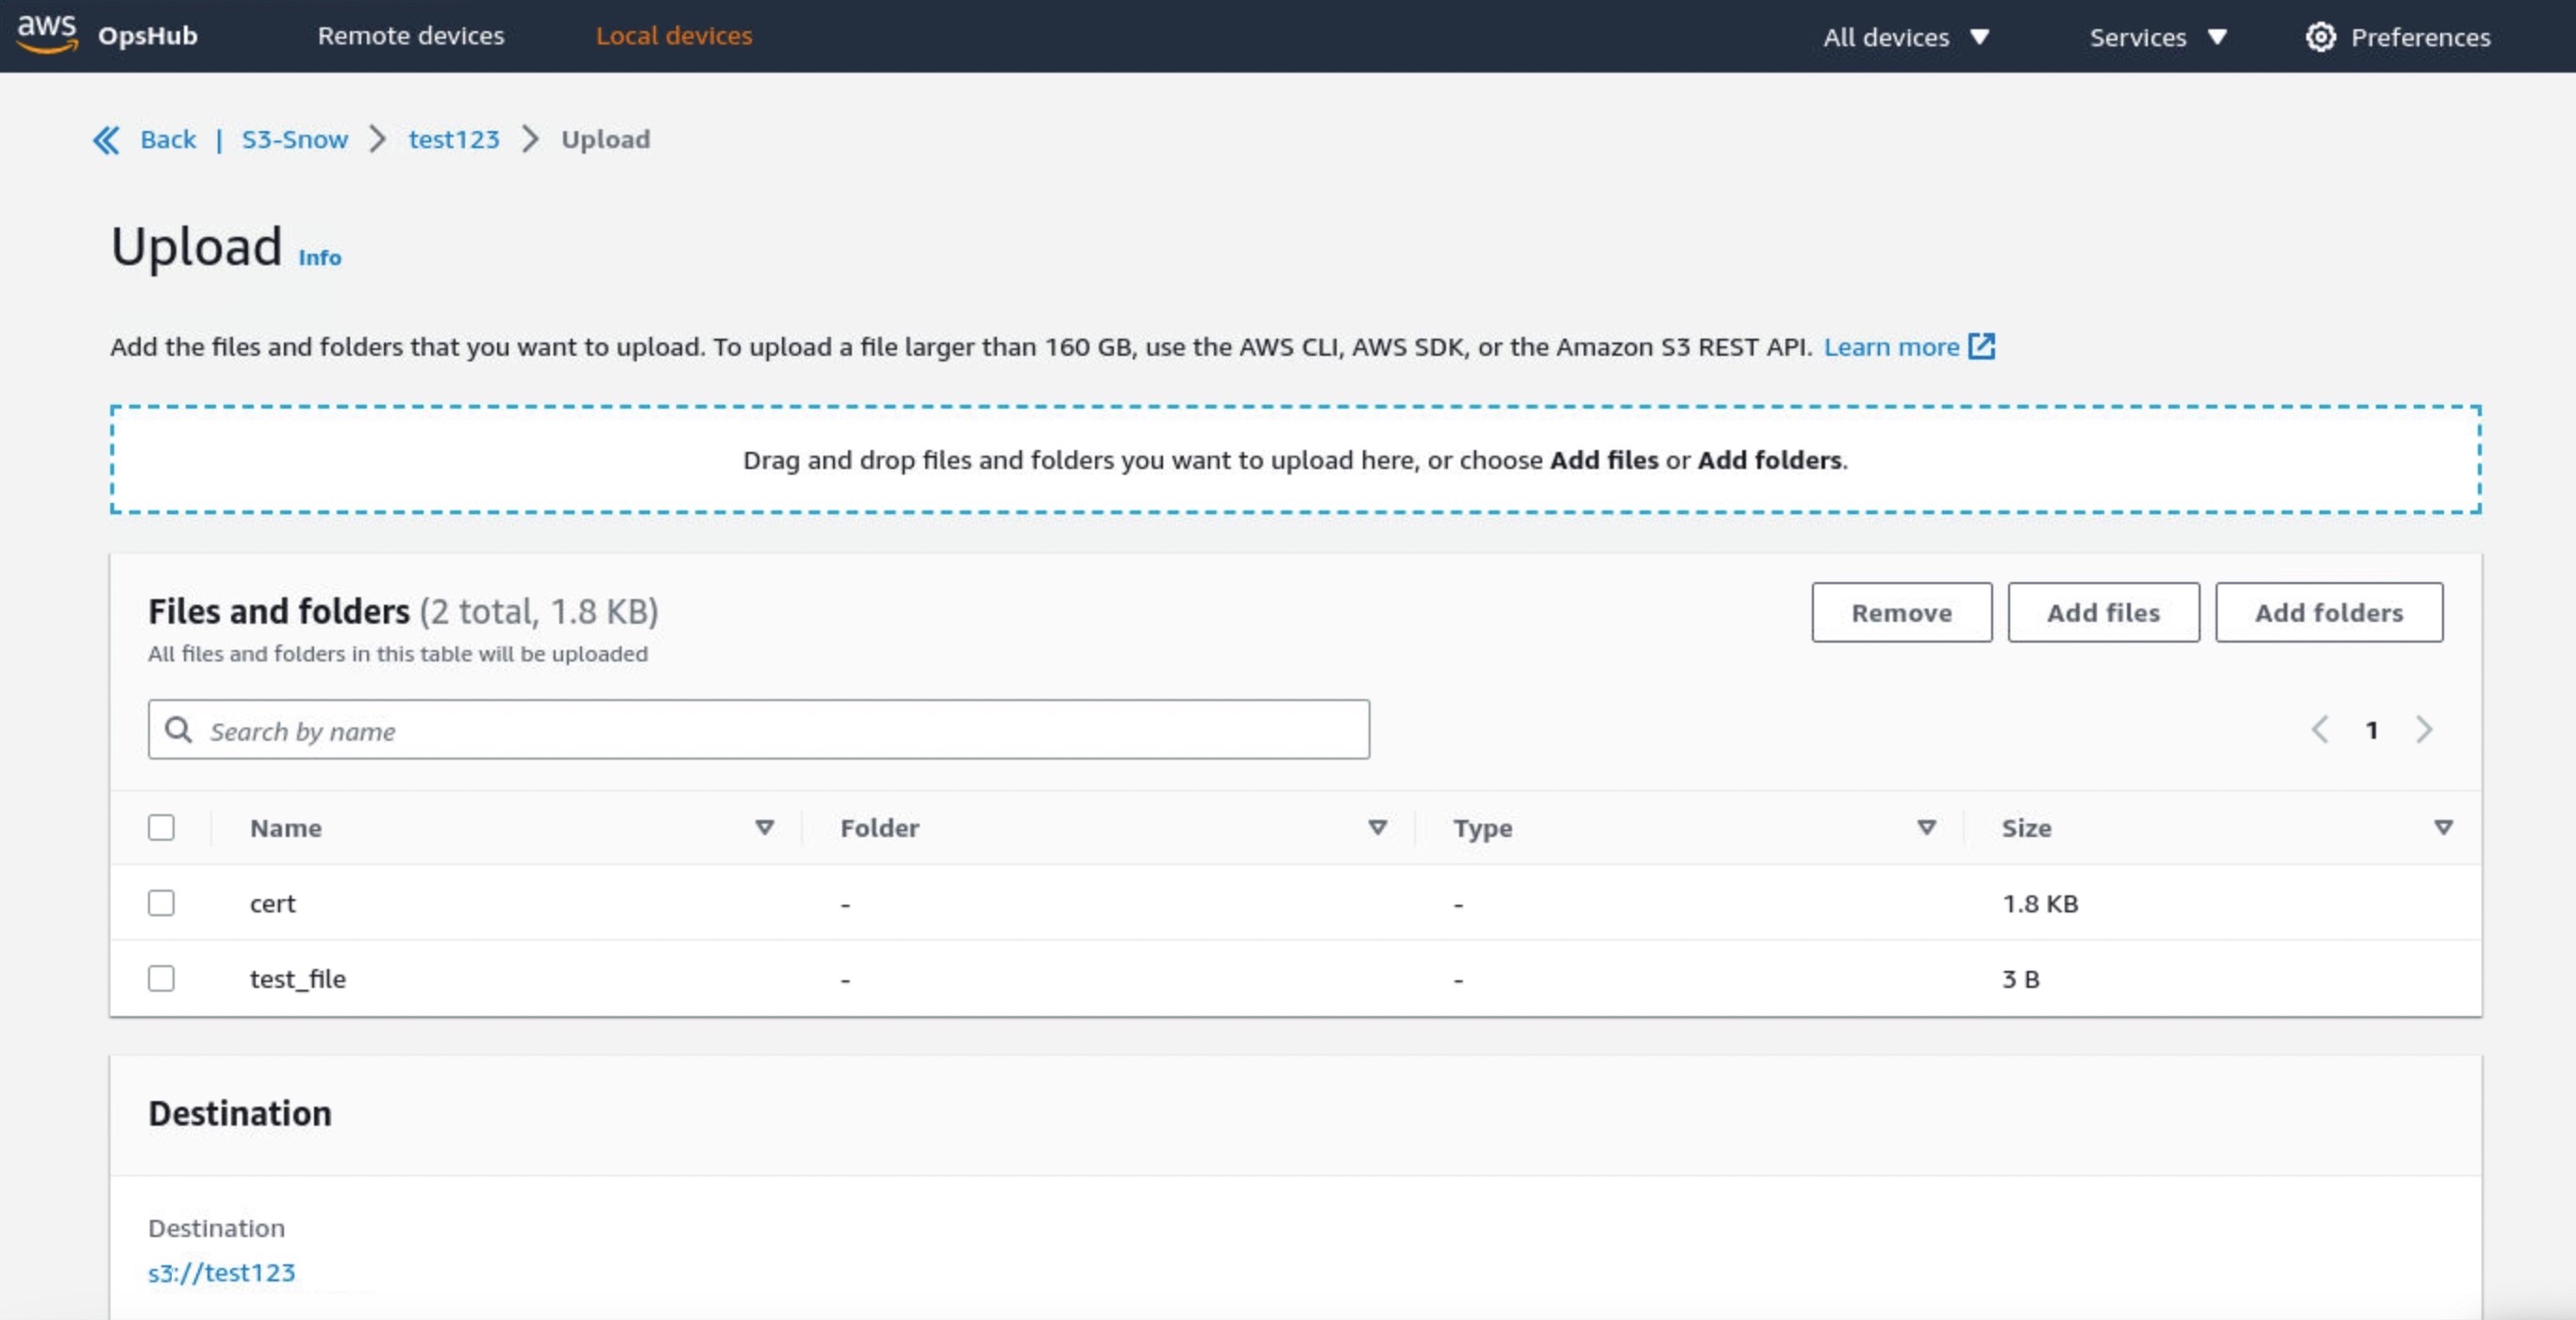Click the Folder column header

[879, 828]
